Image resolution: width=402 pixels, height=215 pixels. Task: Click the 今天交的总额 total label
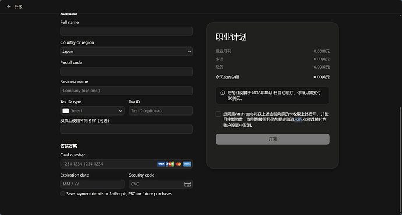coord(227,77)
